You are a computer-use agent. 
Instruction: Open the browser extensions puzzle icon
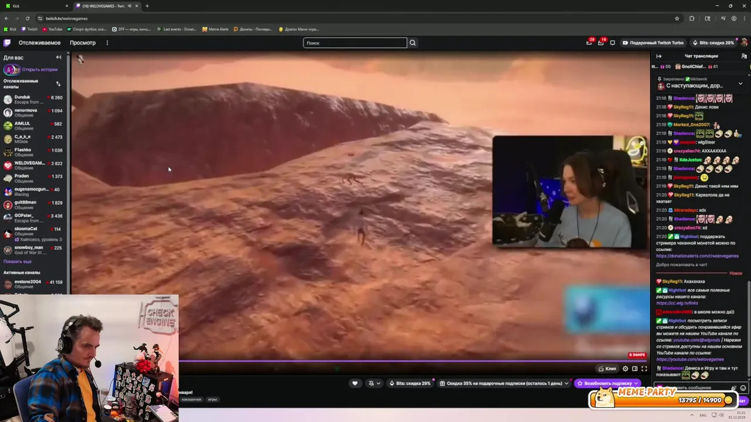point(692,18)
